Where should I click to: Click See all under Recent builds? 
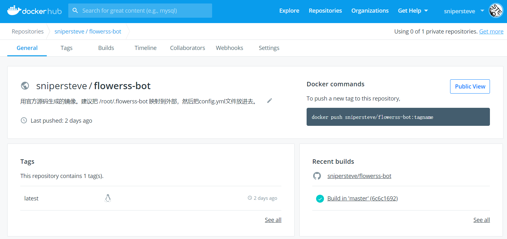tap(482, 220)
